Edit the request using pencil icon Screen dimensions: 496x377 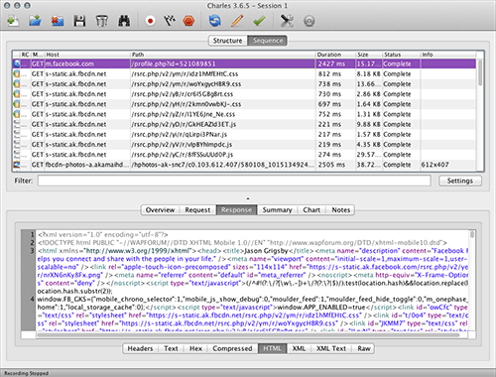(237, 21)
